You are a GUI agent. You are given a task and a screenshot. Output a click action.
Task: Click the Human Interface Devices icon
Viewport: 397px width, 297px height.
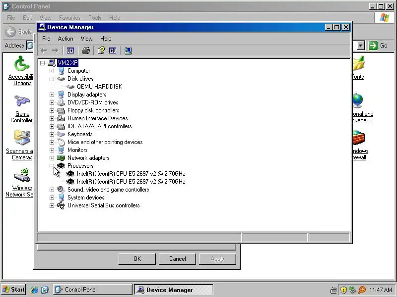point(61,118)
